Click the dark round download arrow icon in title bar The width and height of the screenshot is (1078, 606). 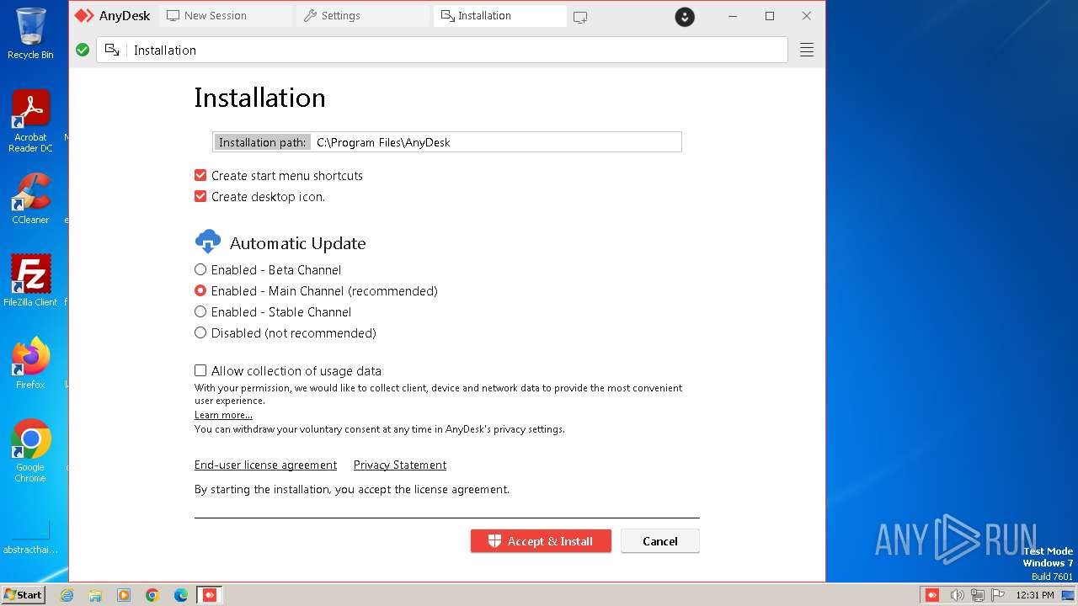(x=685, y=16)
